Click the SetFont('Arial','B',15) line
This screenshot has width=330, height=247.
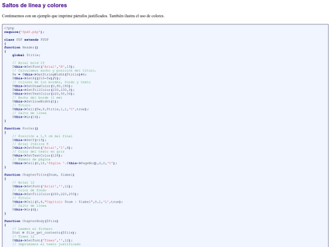(x=43, y=66)
